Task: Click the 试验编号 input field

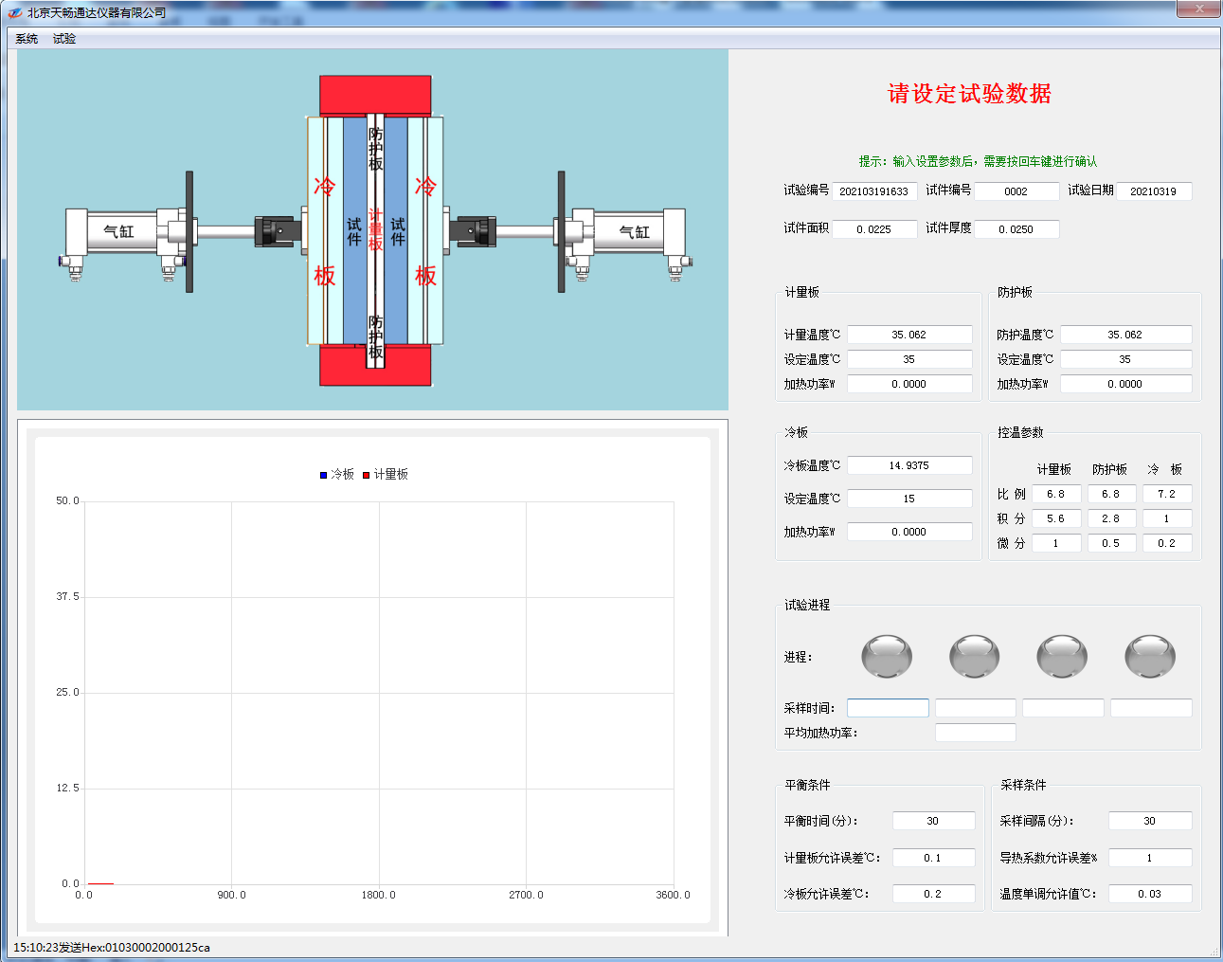Action: pos(874,191)
